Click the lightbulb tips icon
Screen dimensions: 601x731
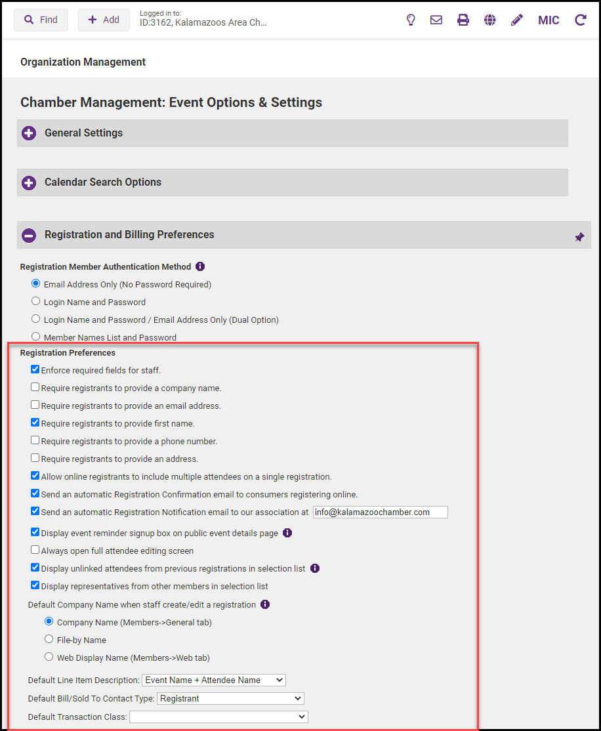point(411,20)
